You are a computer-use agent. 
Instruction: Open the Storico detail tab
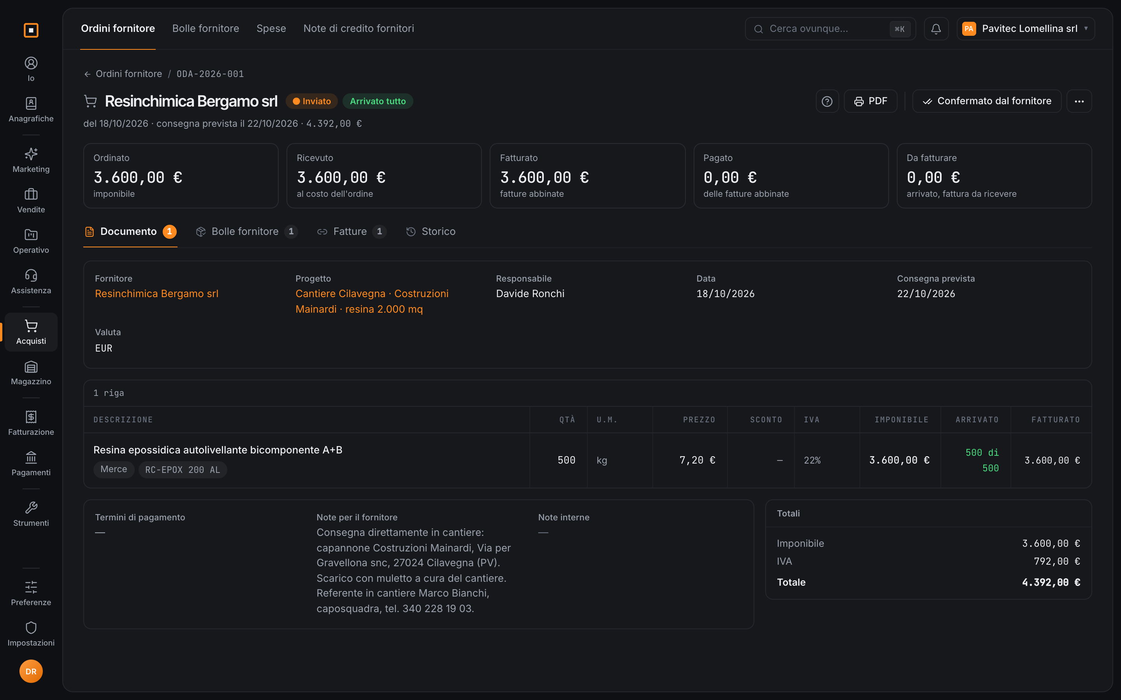(x=431, y=231)
